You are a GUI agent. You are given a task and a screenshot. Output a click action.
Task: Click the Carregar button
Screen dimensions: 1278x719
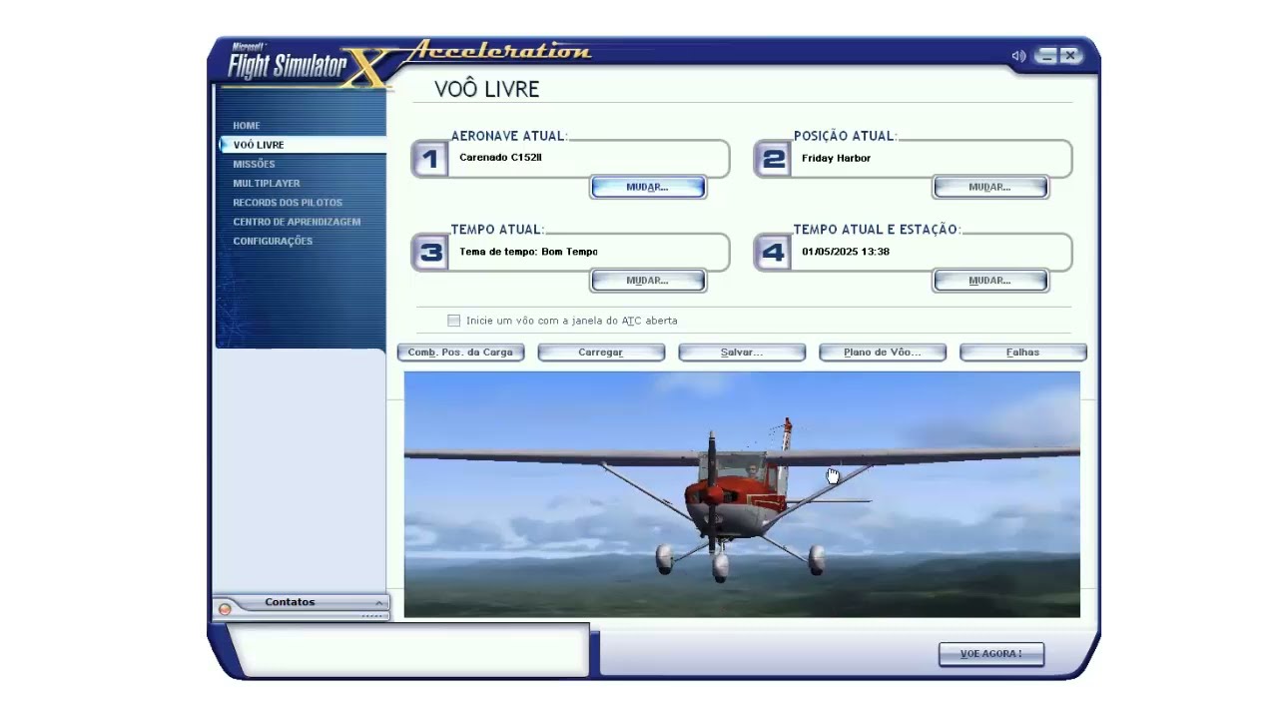(601, 353)
